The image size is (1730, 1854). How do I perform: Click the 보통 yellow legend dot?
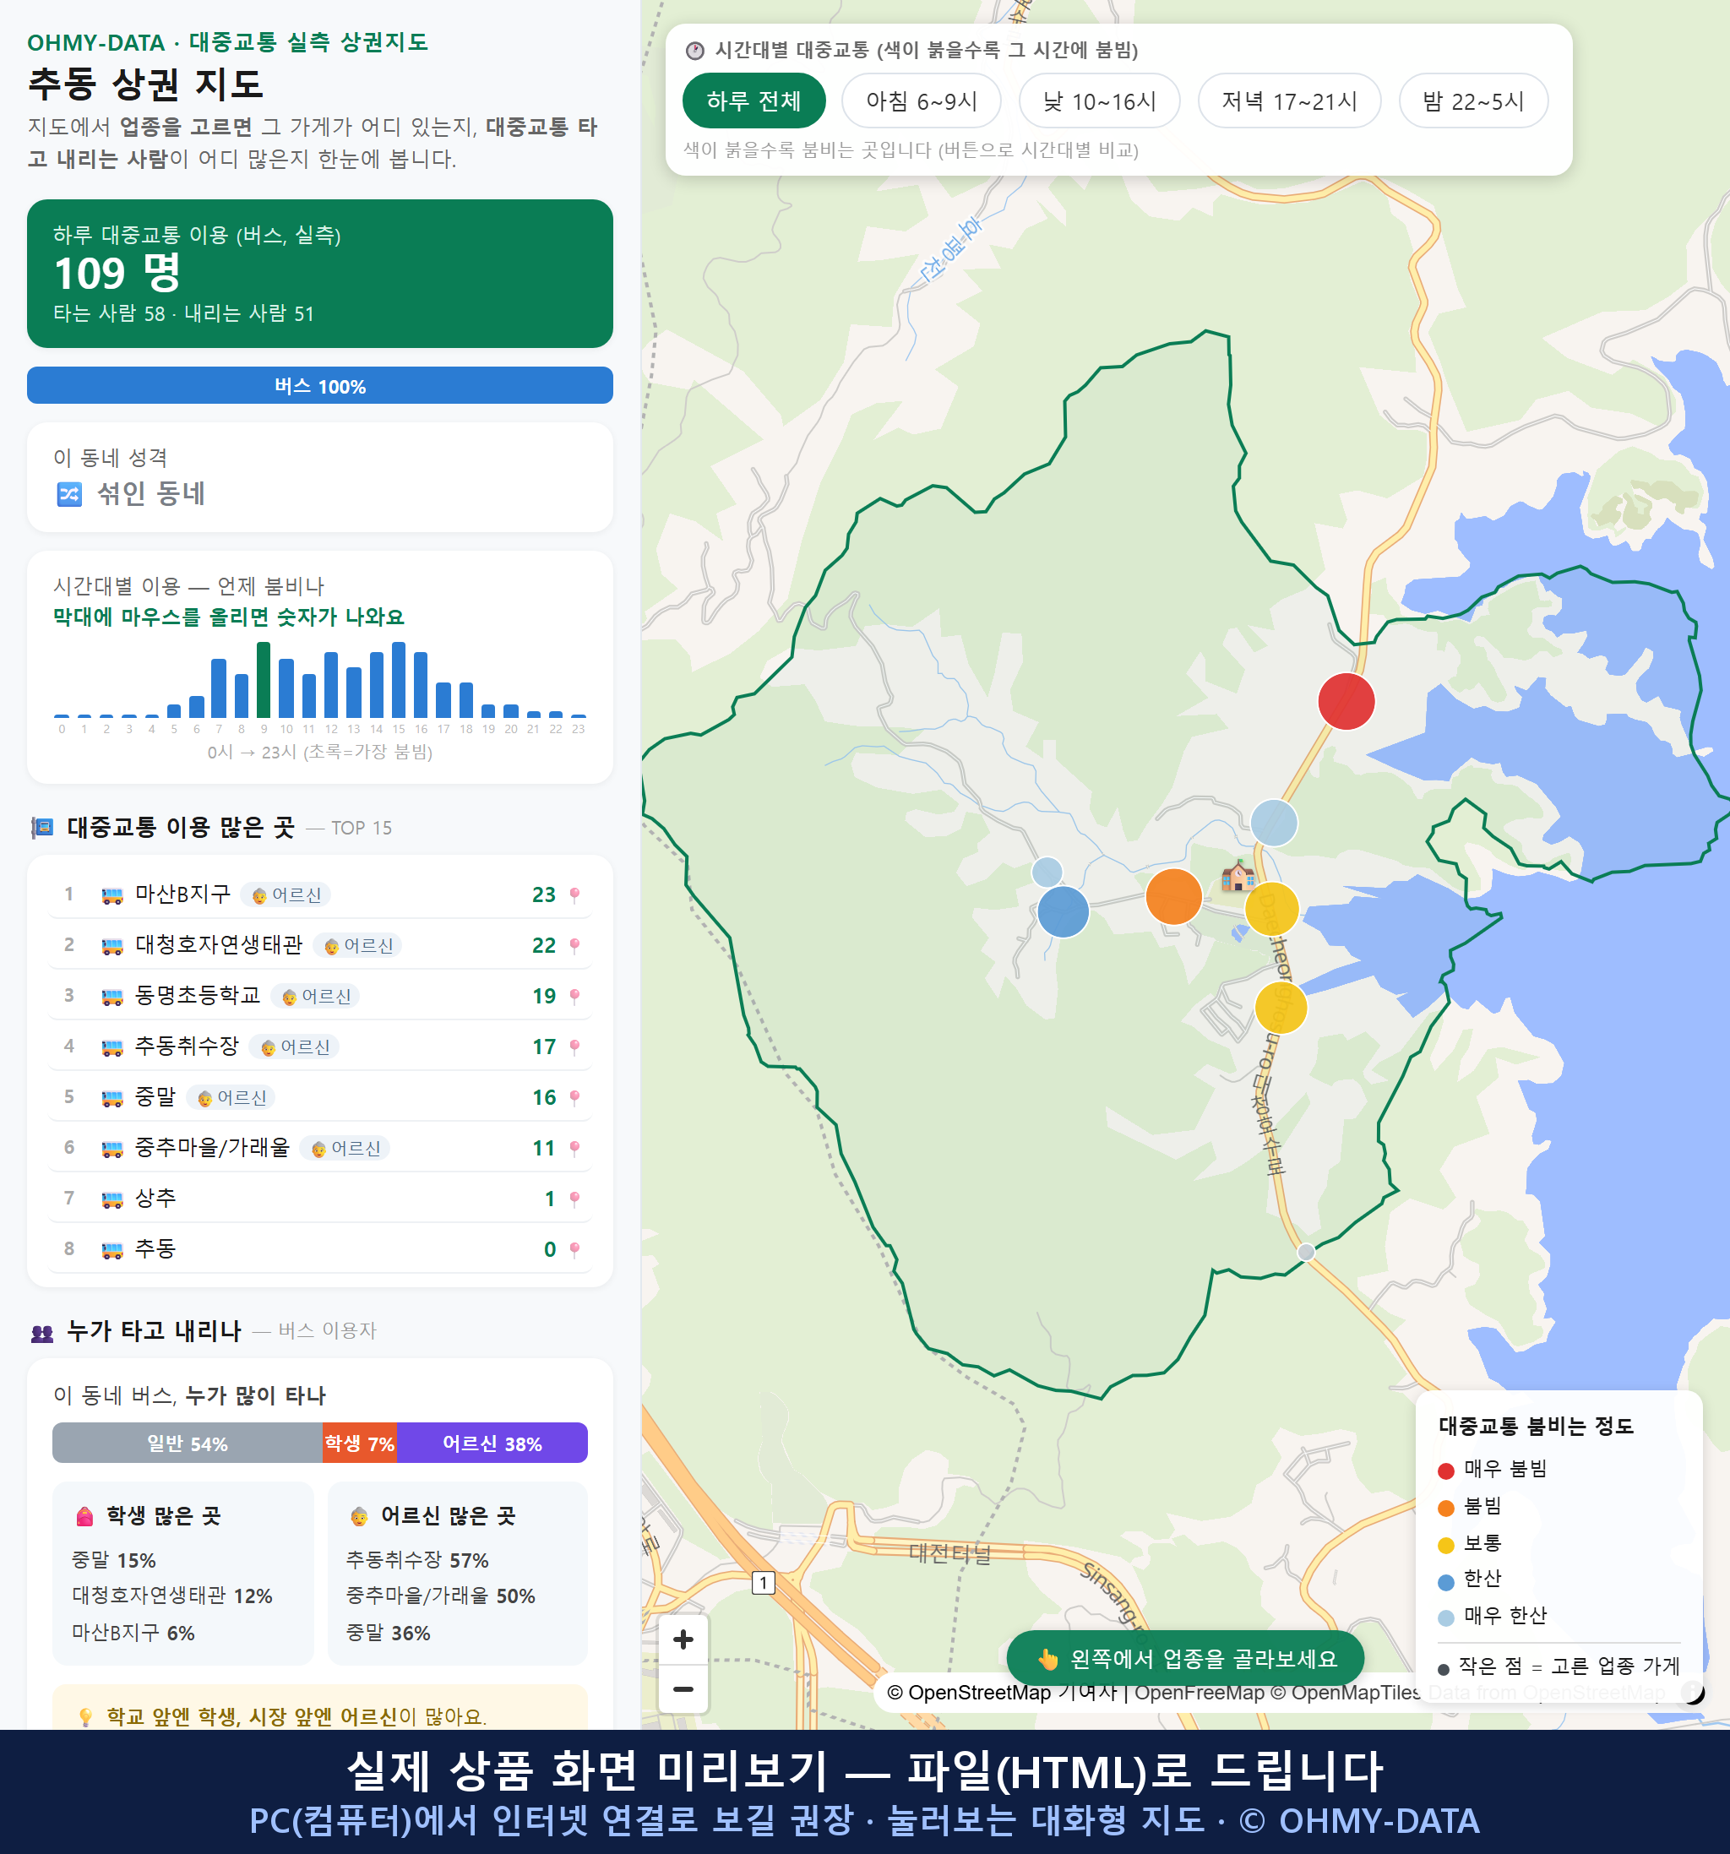(x=1446, y=1544)
